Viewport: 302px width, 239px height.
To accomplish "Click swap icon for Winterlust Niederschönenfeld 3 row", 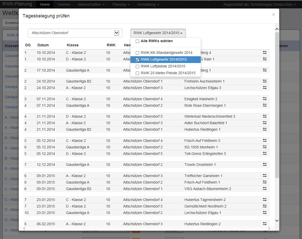I will [x=265, y=116].
